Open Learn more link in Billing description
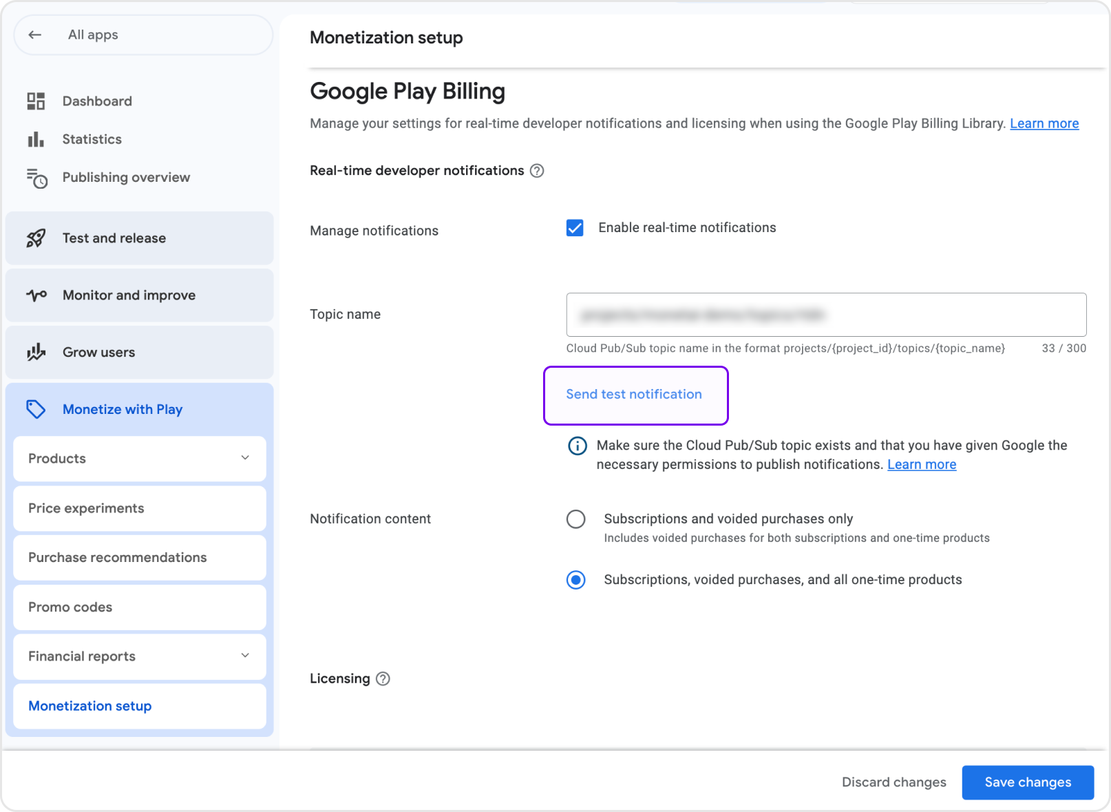 [x=1044, y=124]
